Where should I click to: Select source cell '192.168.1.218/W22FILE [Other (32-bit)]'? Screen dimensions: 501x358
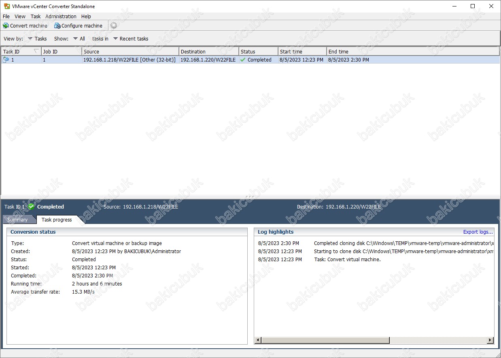(x=129, y=60)
